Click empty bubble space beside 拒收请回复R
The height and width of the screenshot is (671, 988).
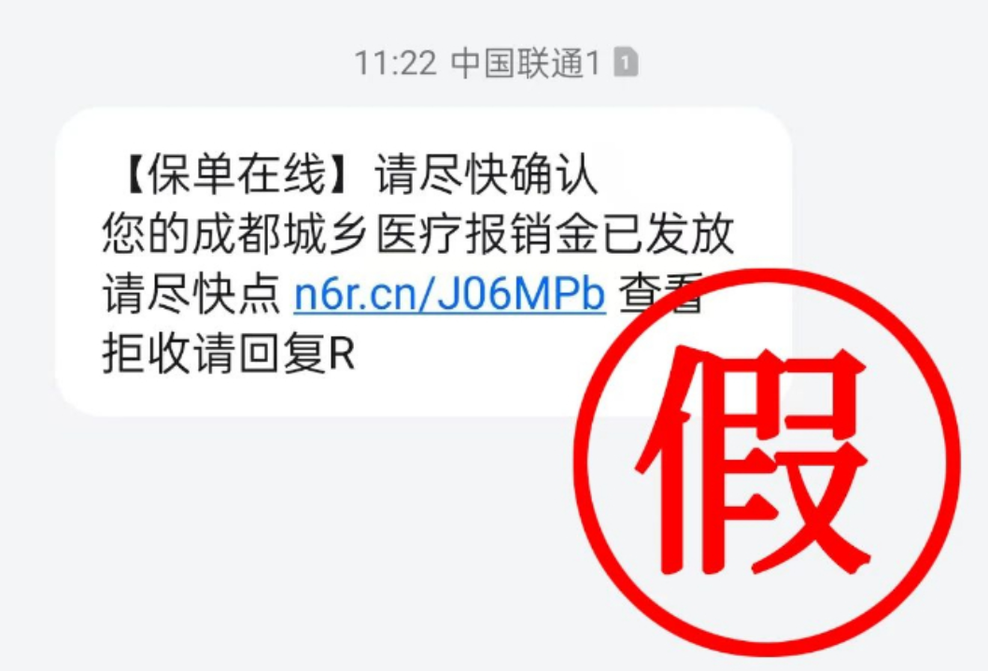(466, 356)
